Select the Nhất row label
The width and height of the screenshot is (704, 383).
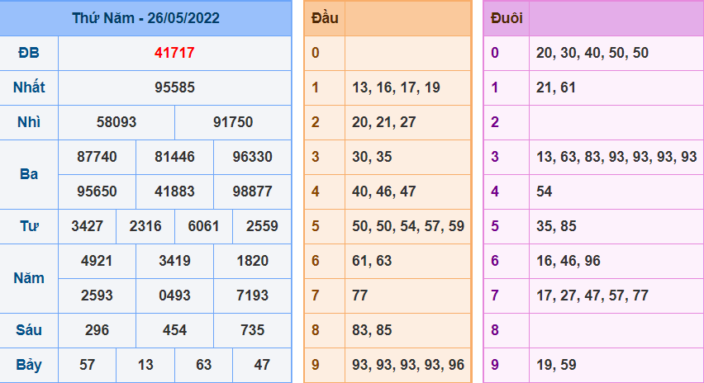pyautogui.click(x=29, y=87)
